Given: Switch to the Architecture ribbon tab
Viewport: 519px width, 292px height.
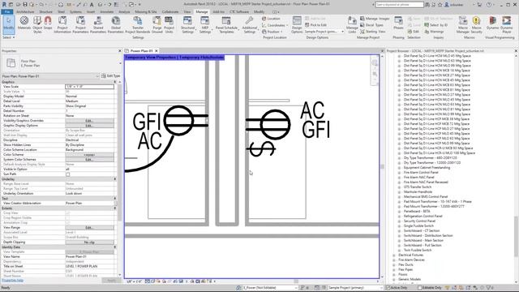Looking at the screenshot, I should (25, 11).
